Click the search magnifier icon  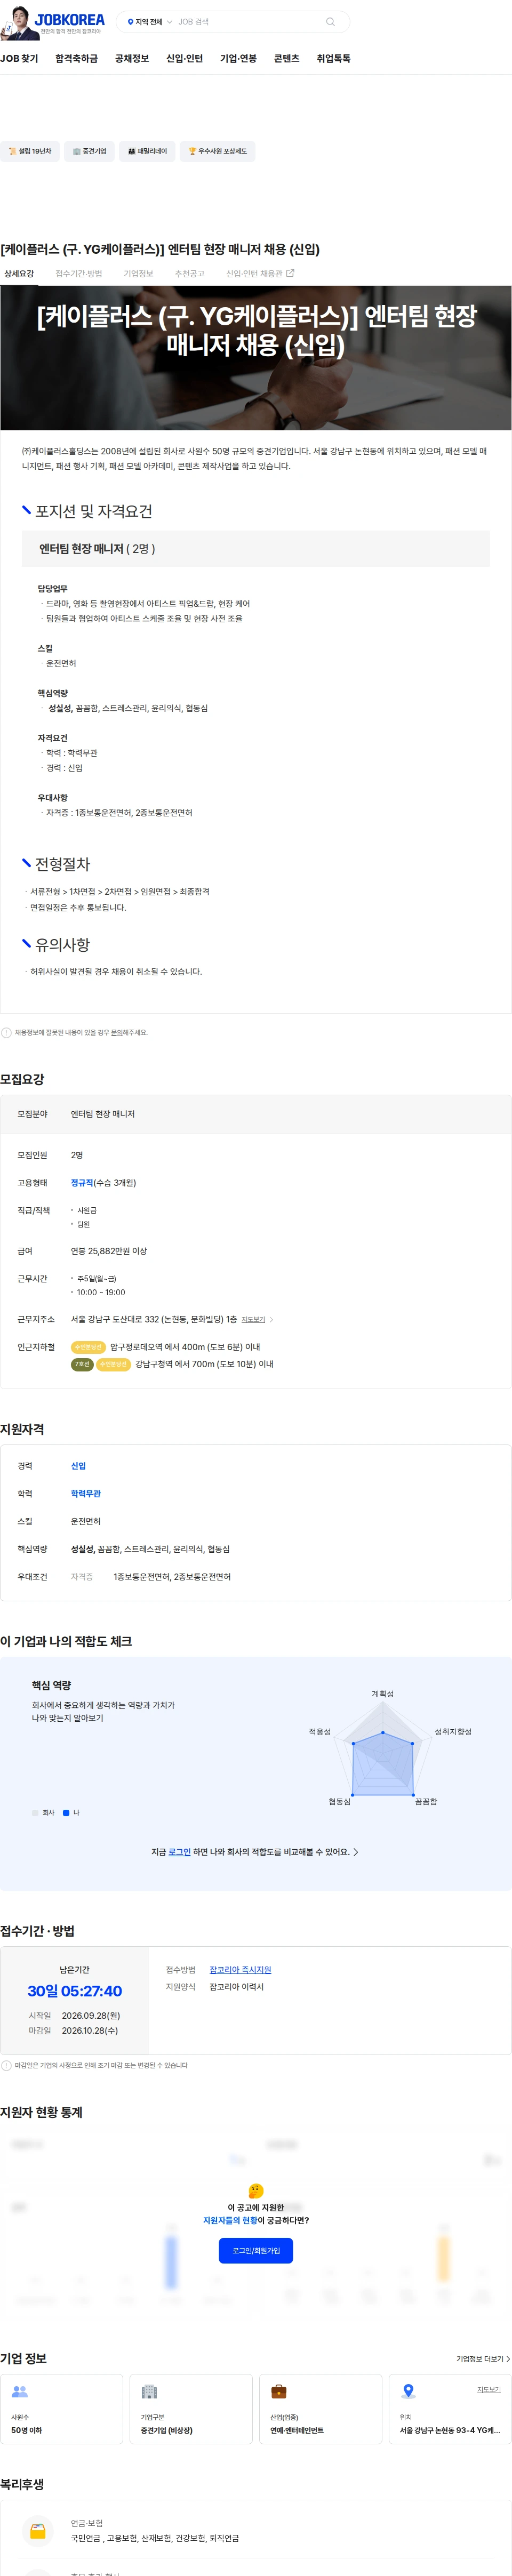tap(330, 21)
